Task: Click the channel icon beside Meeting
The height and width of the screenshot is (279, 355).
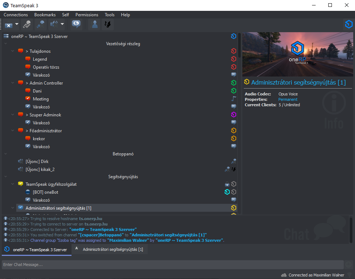Action: (28, 99)
